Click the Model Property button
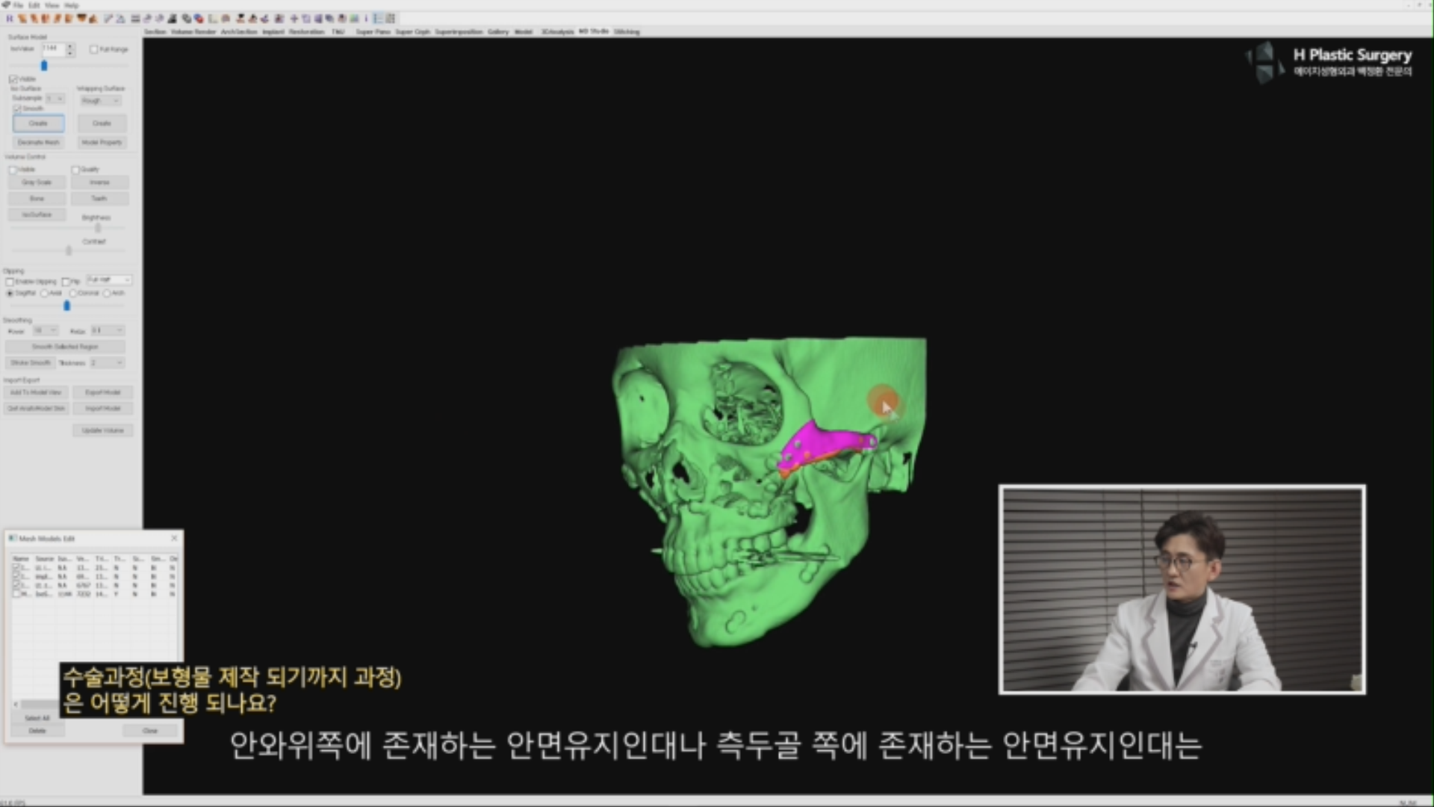The width and height of the screenshot is (1434, 807). [102, 142]
